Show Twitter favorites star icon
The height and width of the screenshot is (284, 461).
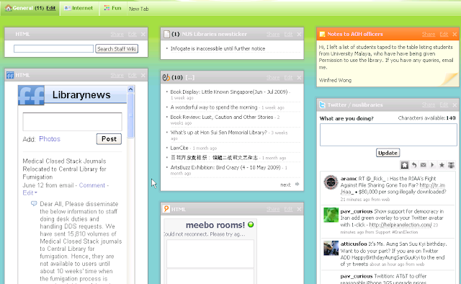tap(442, 165)
